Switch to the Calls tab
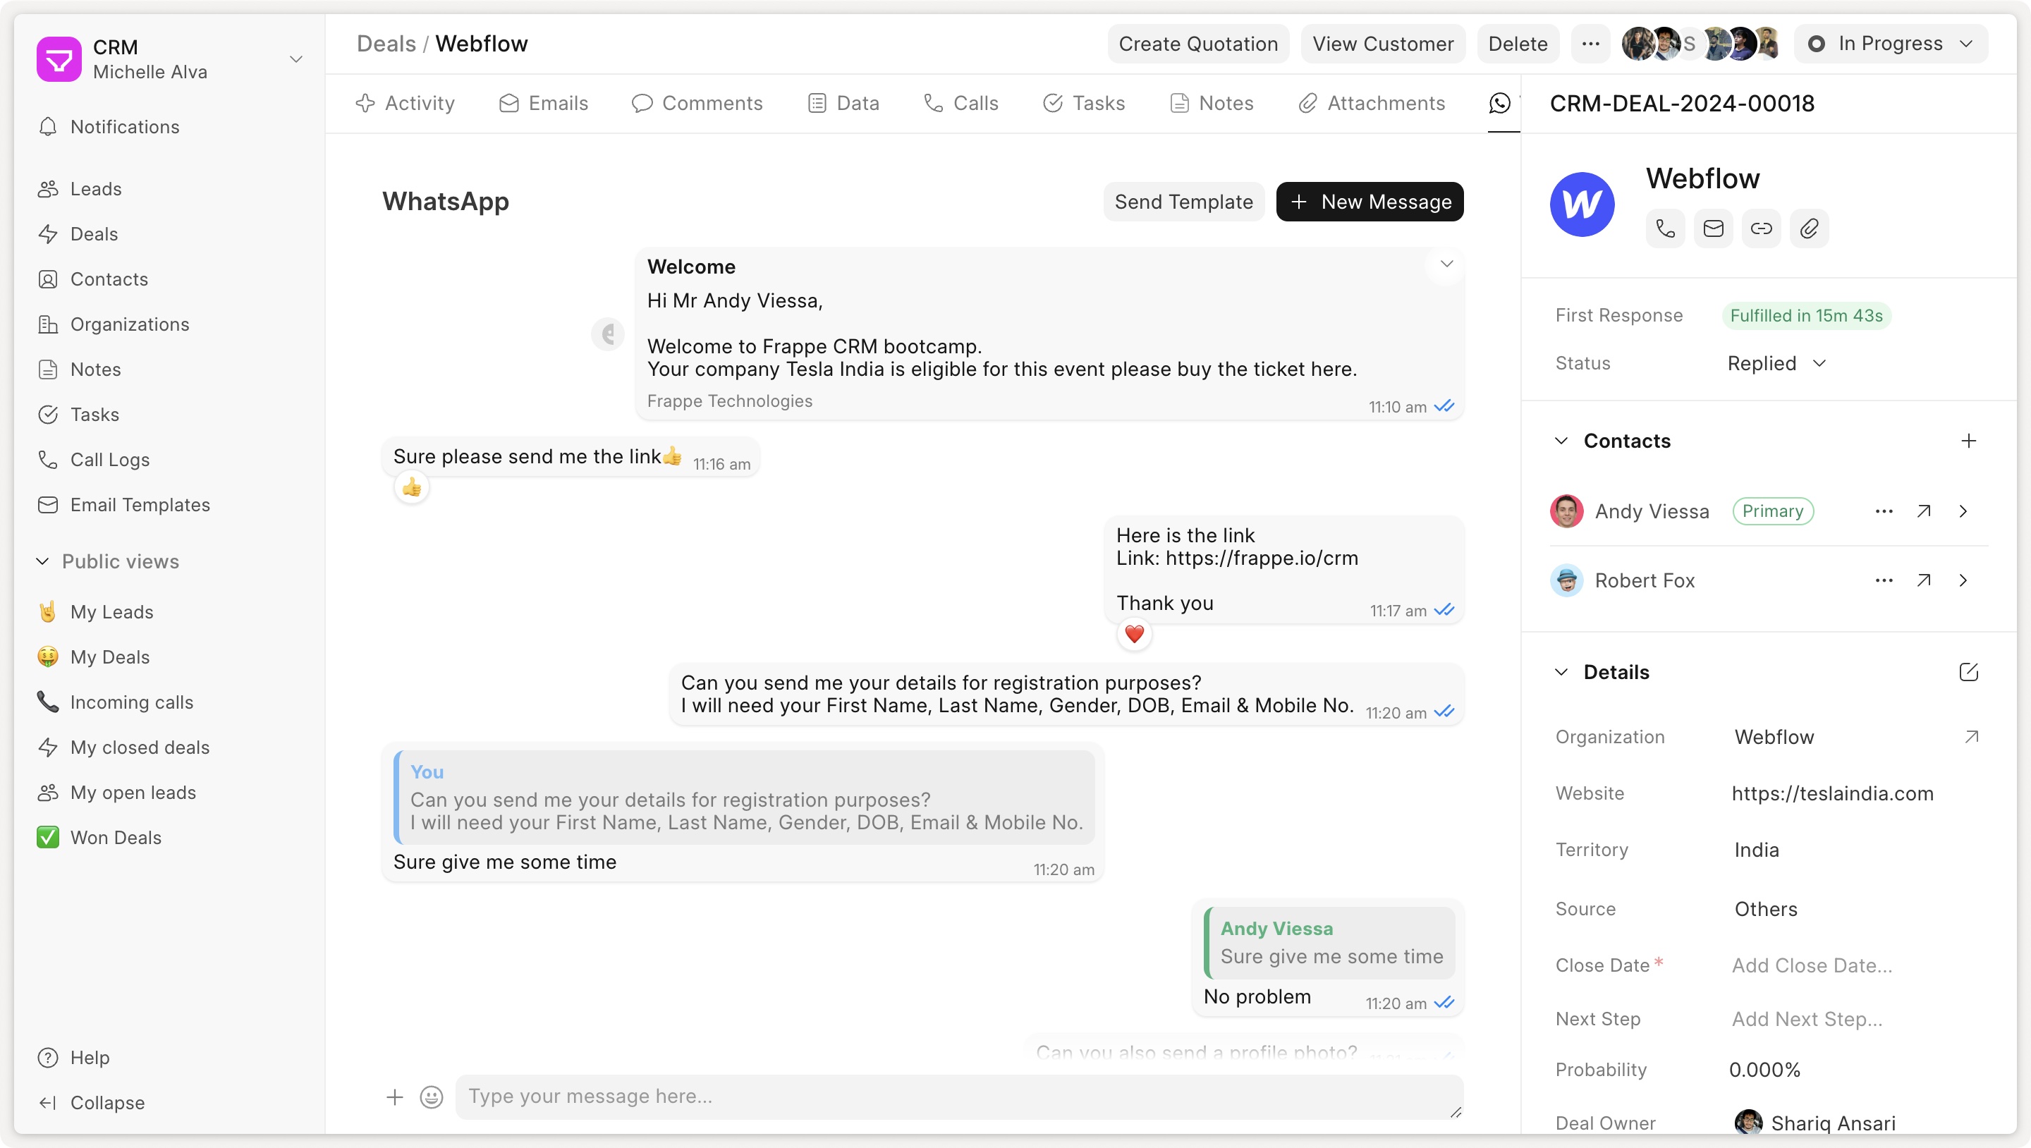 pyautogui.click(x=961, y=103)
